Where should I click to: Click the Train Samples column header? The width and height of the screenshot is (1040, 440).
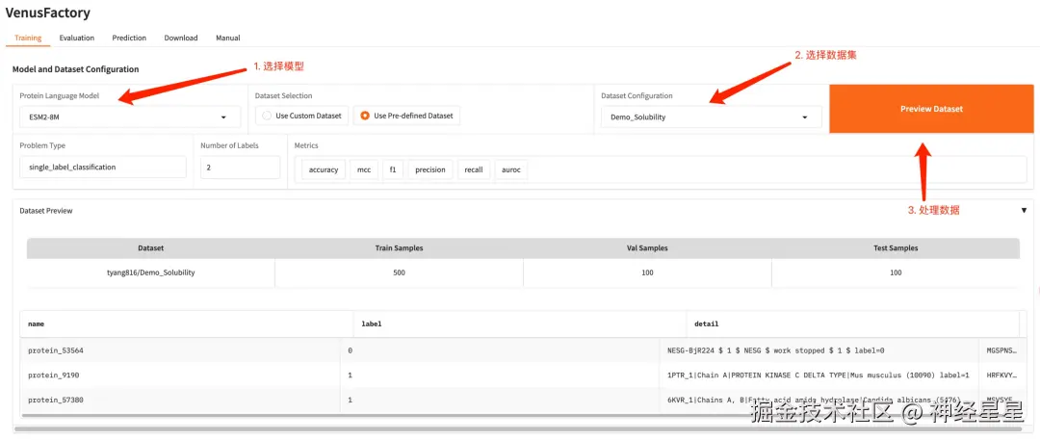(x=400, y=248)
